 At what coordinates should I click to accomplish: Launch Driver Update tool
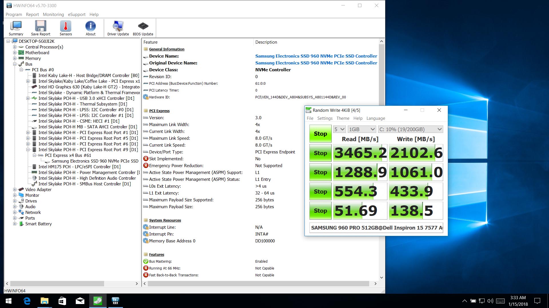click(118, 28)
